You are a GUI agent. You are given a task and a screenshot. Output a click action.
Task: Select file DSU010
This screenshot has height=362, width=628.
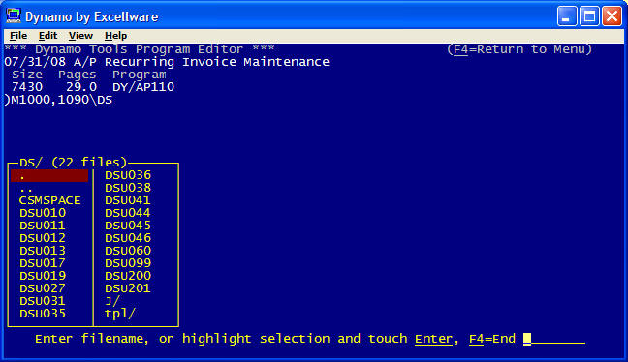coord(43,213)
